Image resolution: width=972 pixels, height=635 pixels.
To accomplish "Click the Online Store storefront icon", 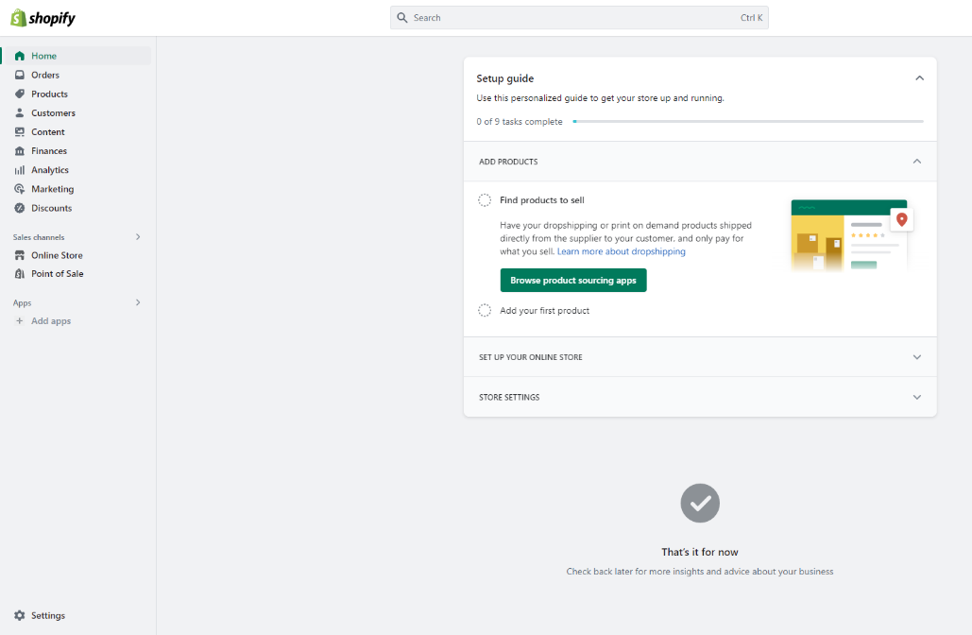I will (x=20, y=255).
